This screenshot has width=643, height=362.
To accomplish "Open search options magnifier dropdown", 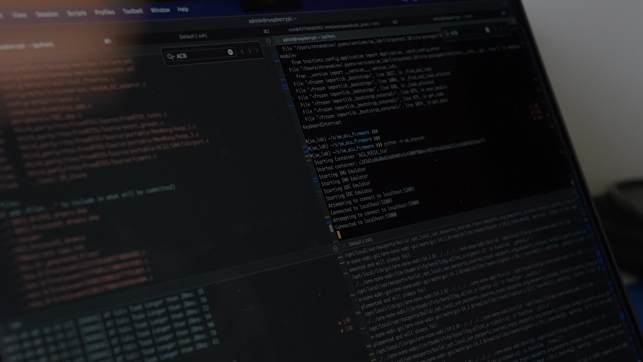I will click(x=171, y=56).
